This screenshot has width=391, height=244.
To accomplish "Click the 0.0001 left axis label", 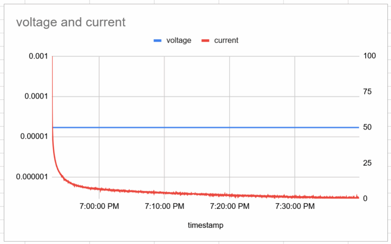I will click(36, 96).
